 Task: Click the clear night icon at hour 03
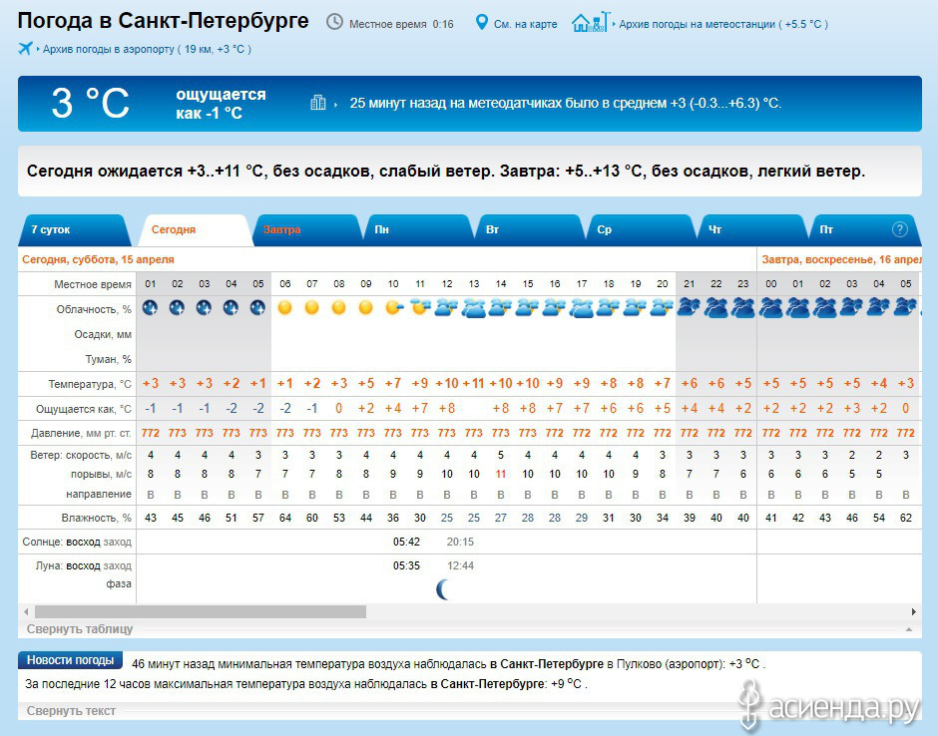204,308
